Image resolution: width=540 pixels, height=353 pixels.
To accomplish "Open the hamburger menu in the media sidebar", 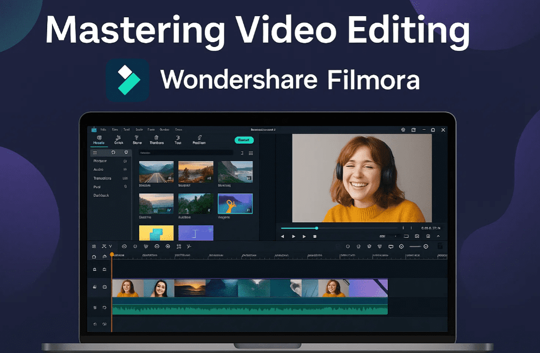I will coord(95,152).
